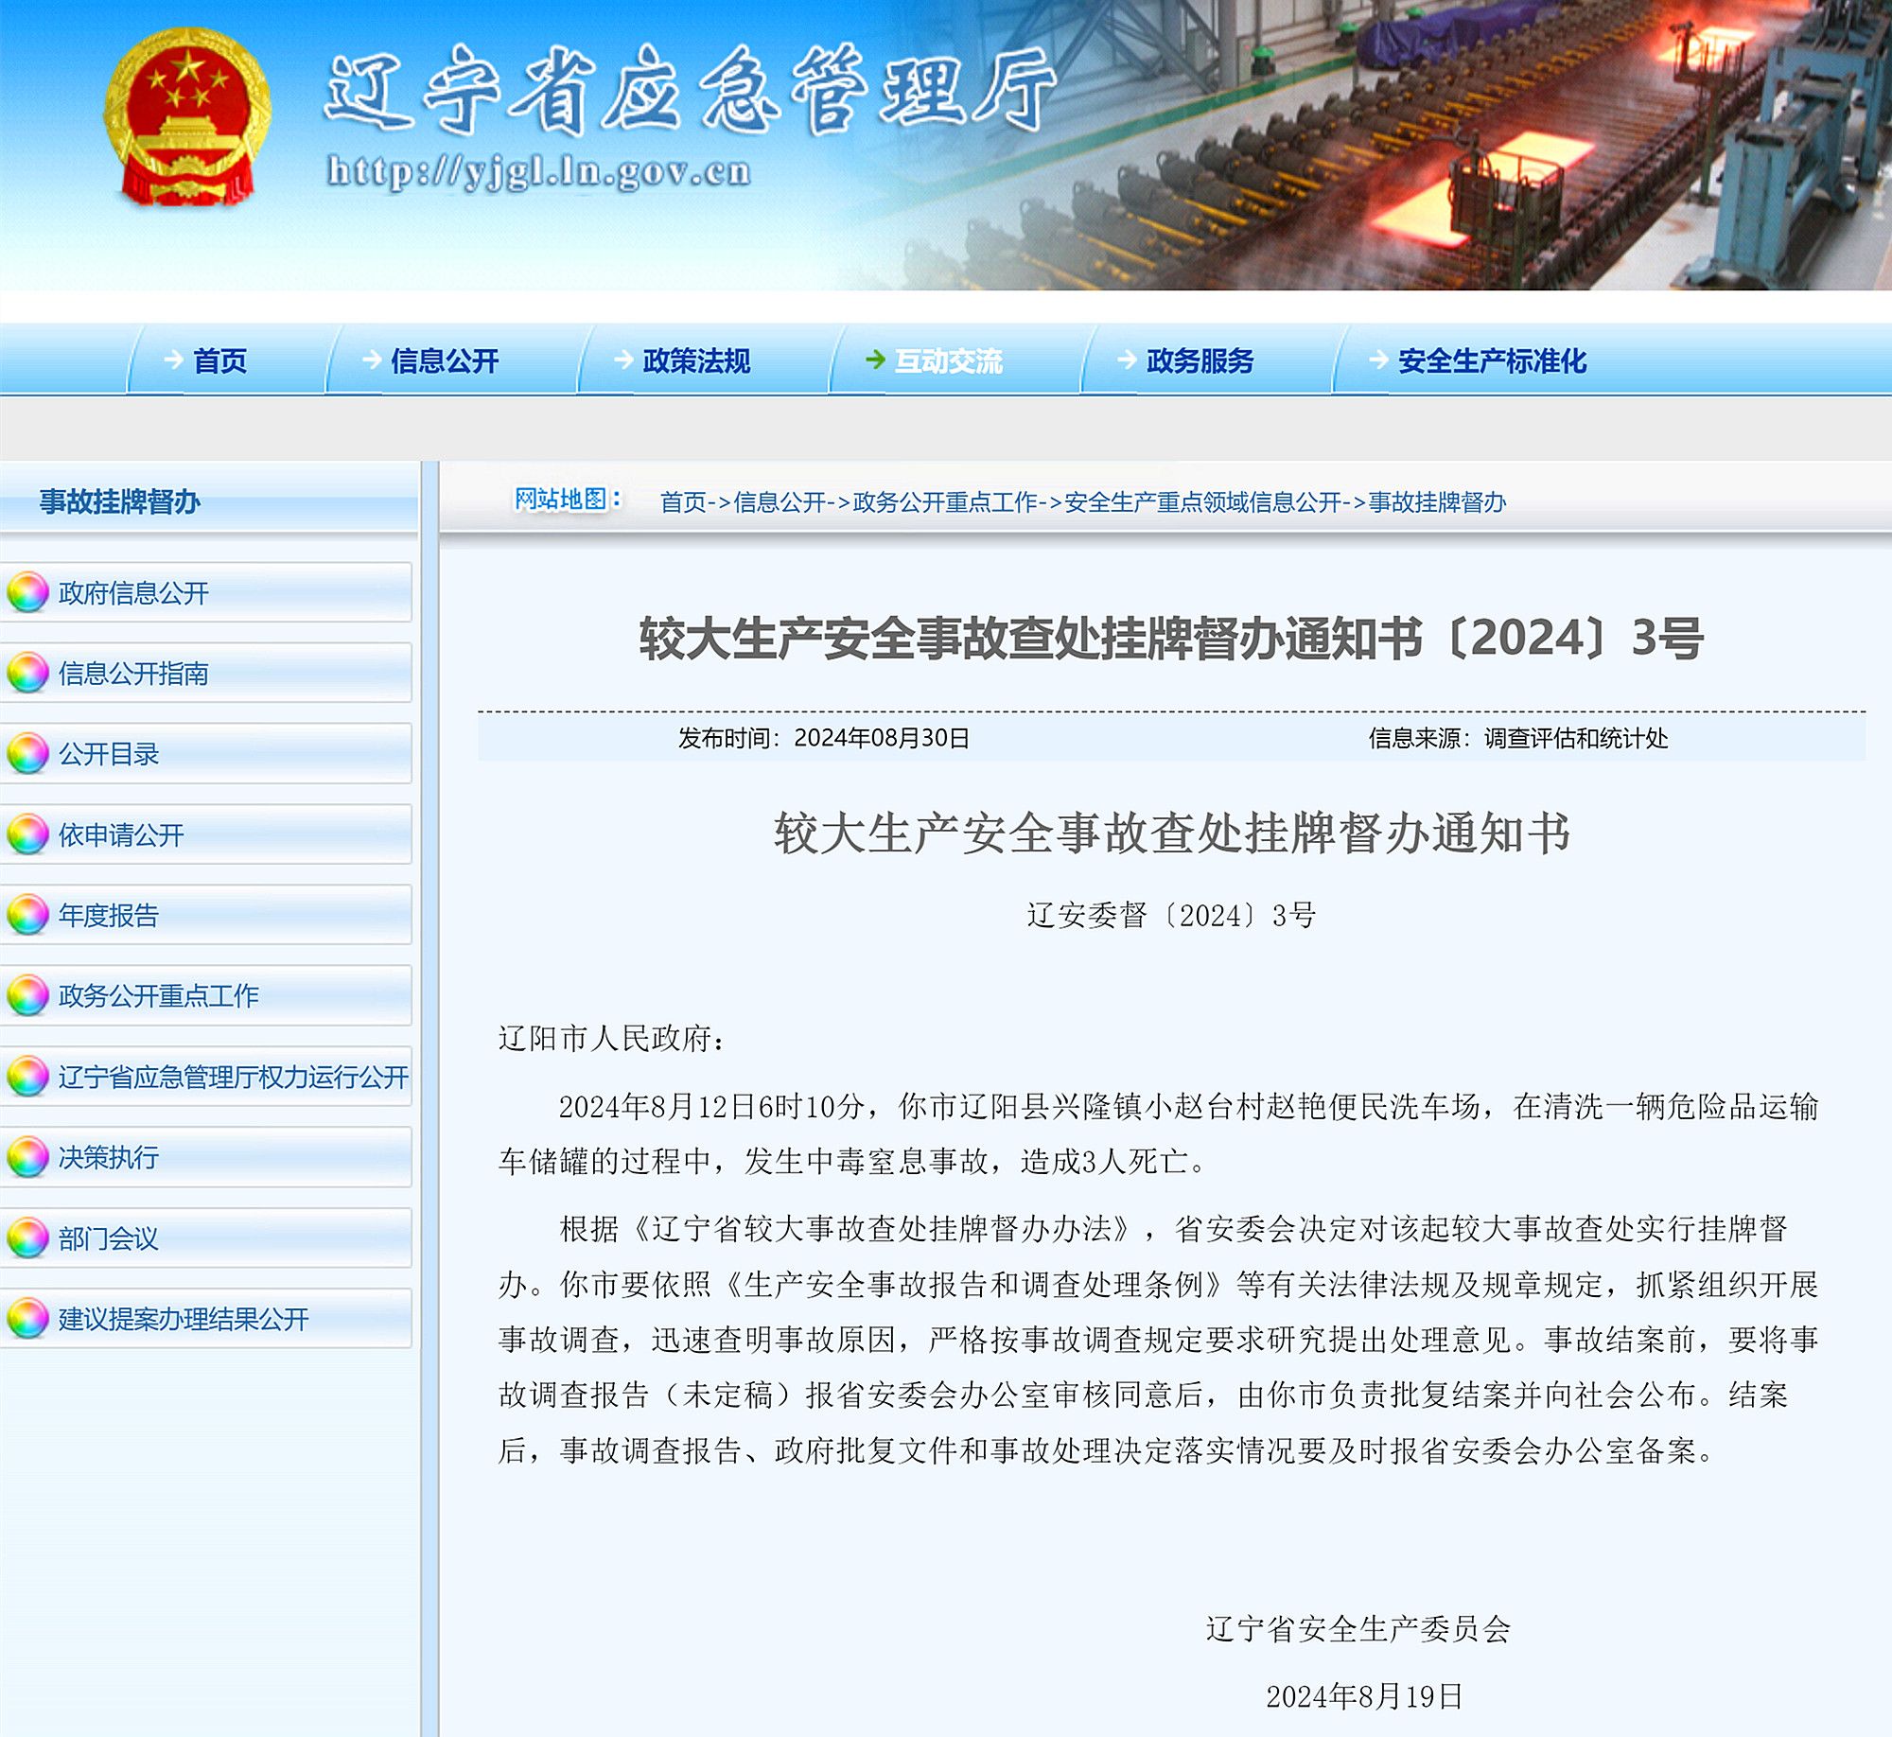This screenshot has width=1892, height=1737.
Task: Click the bold article title ending 3号
Action: (x=1171, y=638)
